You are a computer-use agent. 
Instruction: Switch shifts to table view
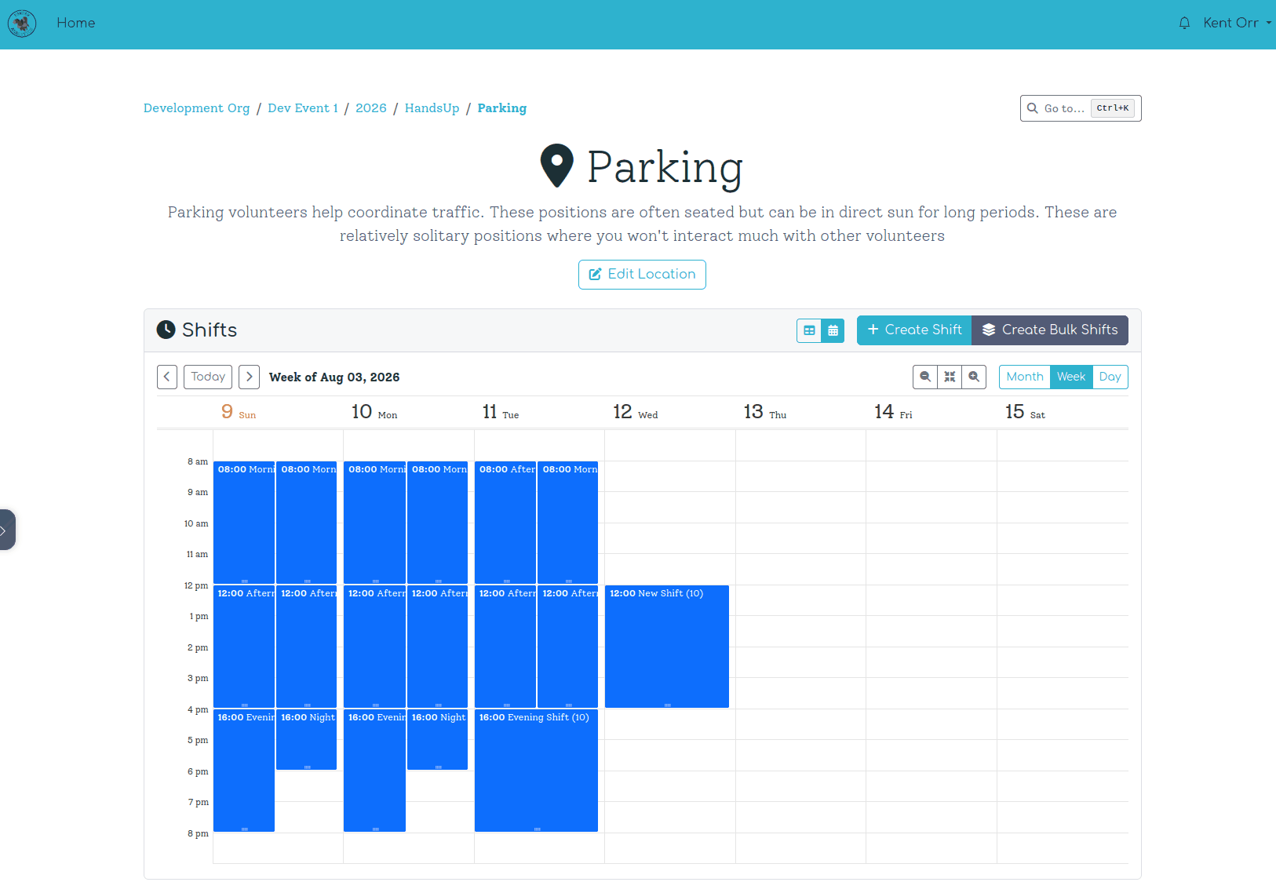[809, 330]
